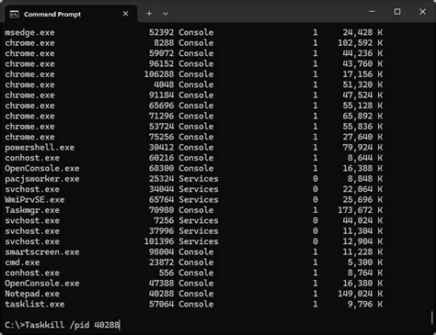Click cmd.exe process name
Image resolution: width=436 pixels, height=335 pixels.
click(22, 262)
